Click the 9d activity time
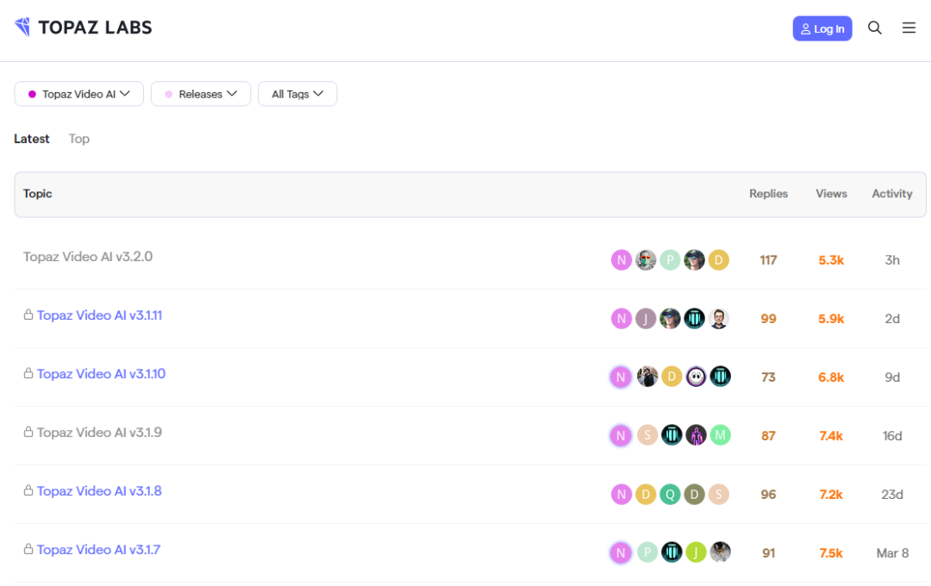931x586 pixels. tap(892, 377)
